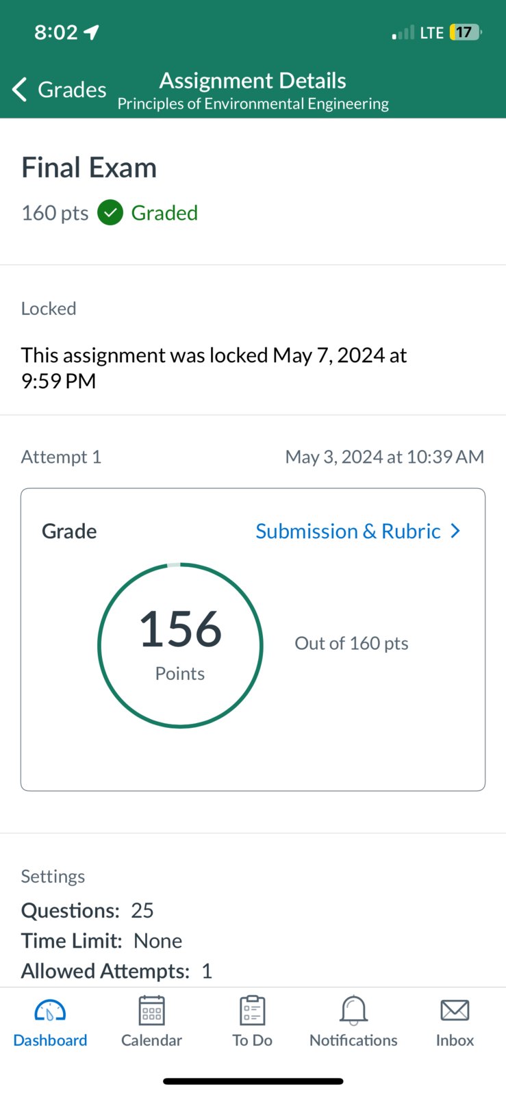
Task: Tap the circular 156 Points grade progress ring
Action: pyautogui.click(x=181, y=645)
